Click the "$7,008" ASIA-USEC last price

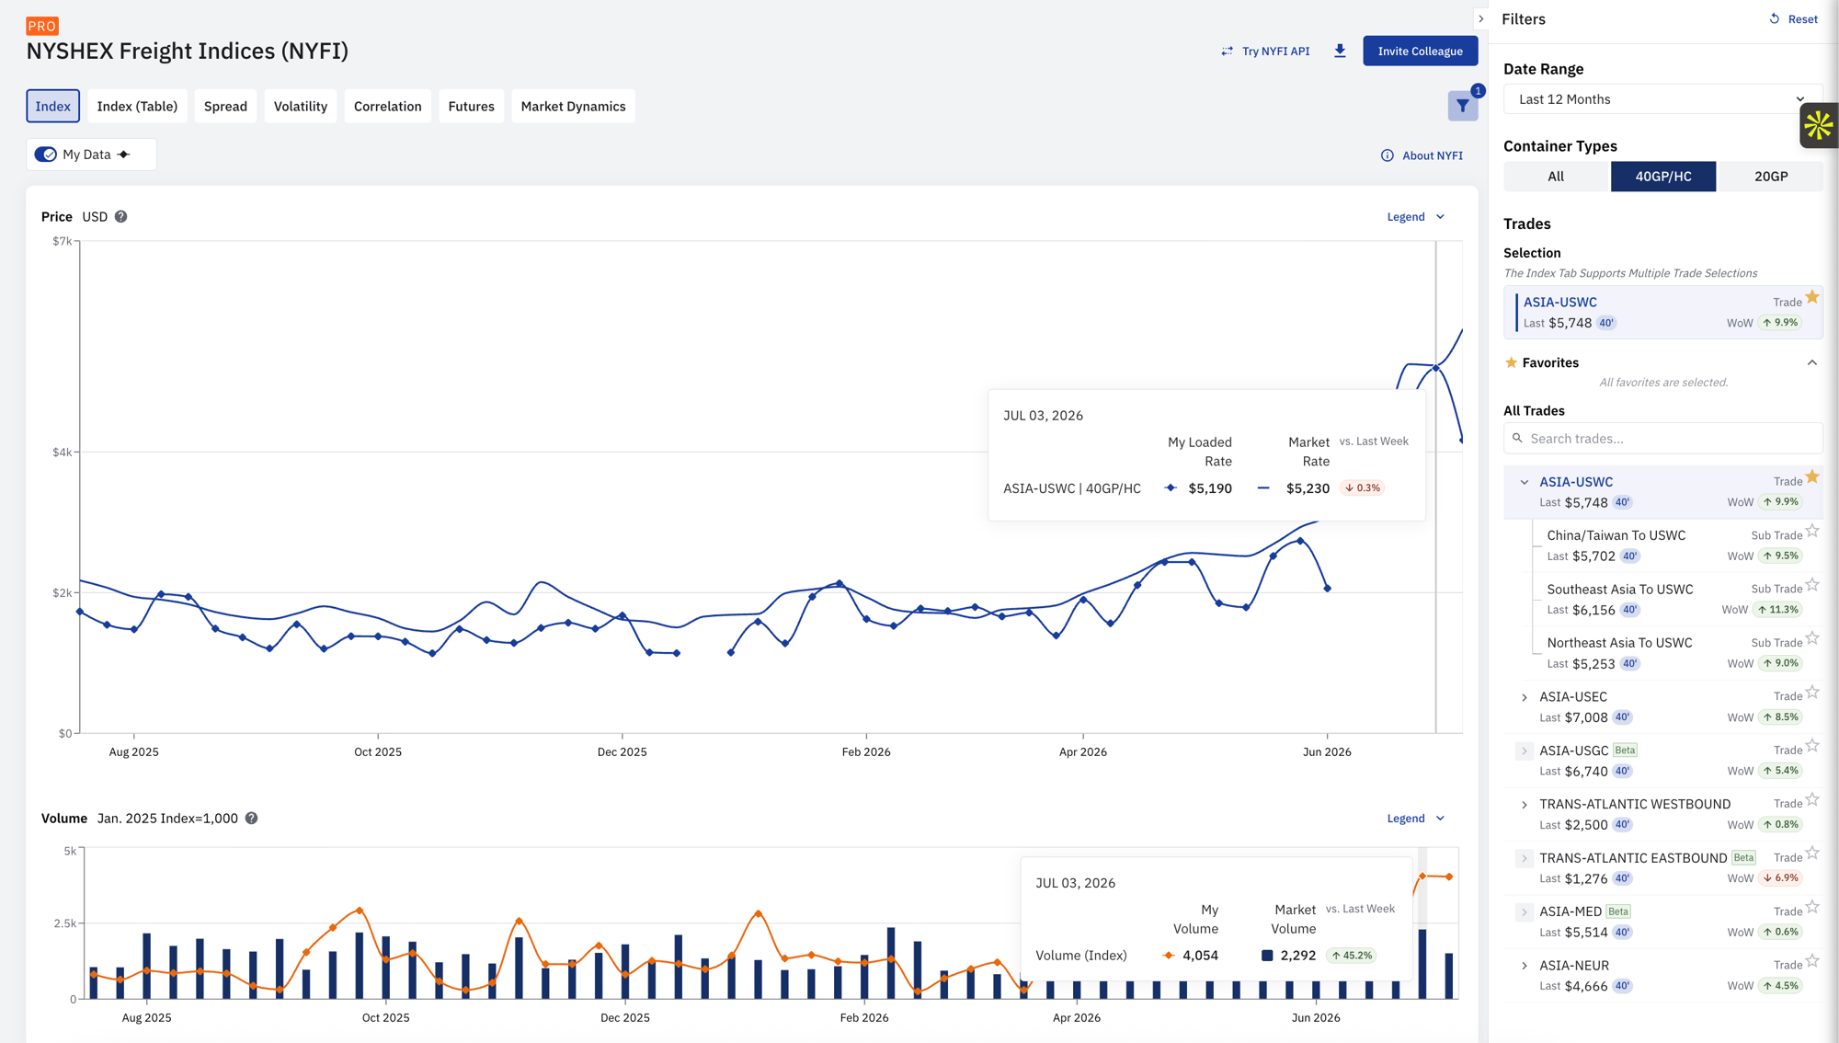pyautogui.click(x=1585, y=717)
